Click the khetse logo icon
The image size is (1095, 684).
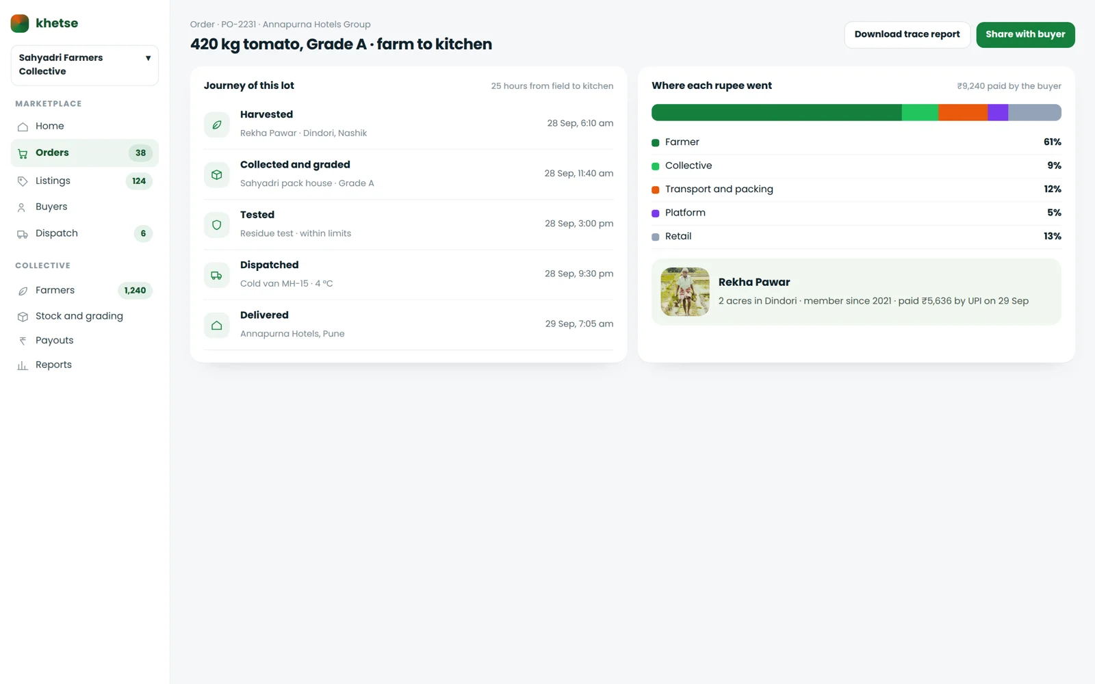click(20, 23)
